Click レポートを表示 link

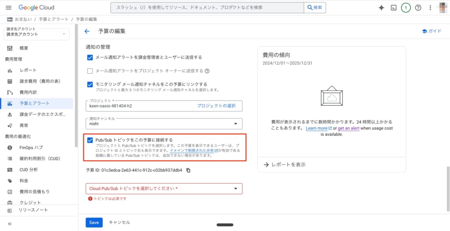tap(285, 165)
